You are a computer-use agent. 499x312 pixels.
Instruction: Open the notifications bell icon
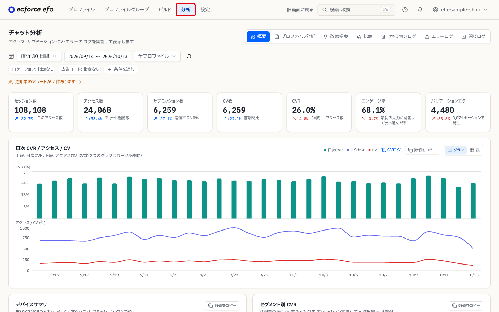(420, 10)
